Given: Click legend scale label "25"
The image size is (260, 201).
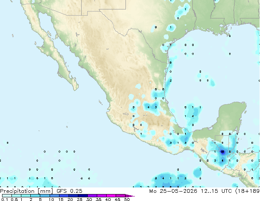Looking at the screenshot, I should pos(80,199).
